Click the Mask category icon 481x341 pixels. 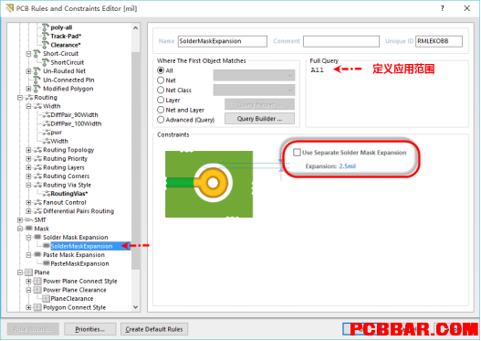pyautogui.click(x=29, y=229)
